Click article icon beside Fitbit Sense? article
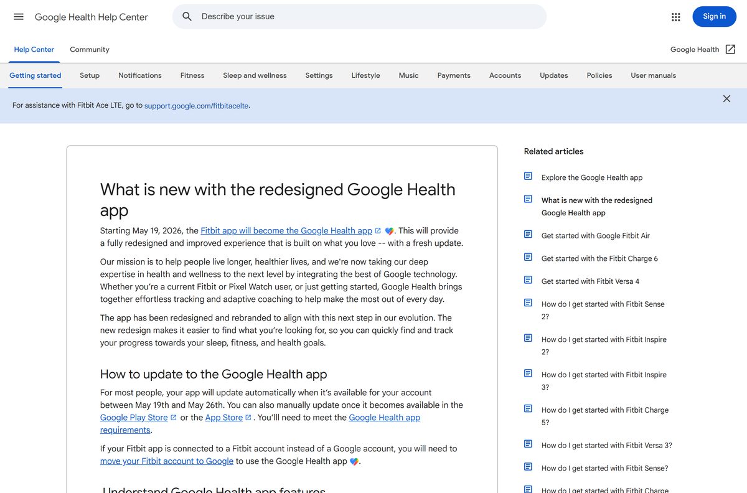The image size is (747, 493). pyautogui.click(x=528, y=467)
